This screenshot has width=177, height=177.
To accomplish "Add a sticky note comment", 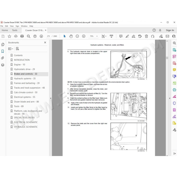I will click(121, 36).
